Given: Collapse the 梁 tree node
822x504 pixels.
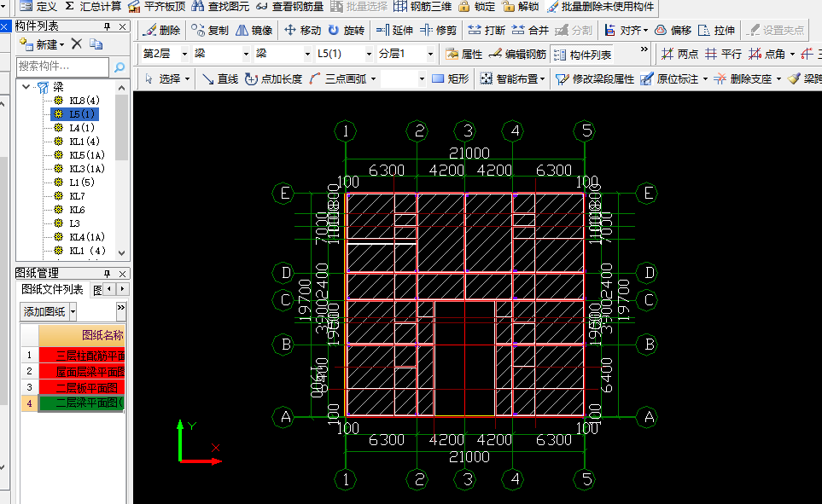Looking at the screenshot, I should coord(26,86).
